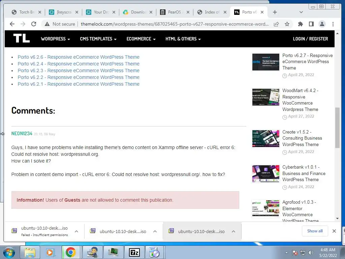This screenshot has width=345, height=259.
Task: Click the page vertical scrollbar thumb
Action: pos(337,128)
